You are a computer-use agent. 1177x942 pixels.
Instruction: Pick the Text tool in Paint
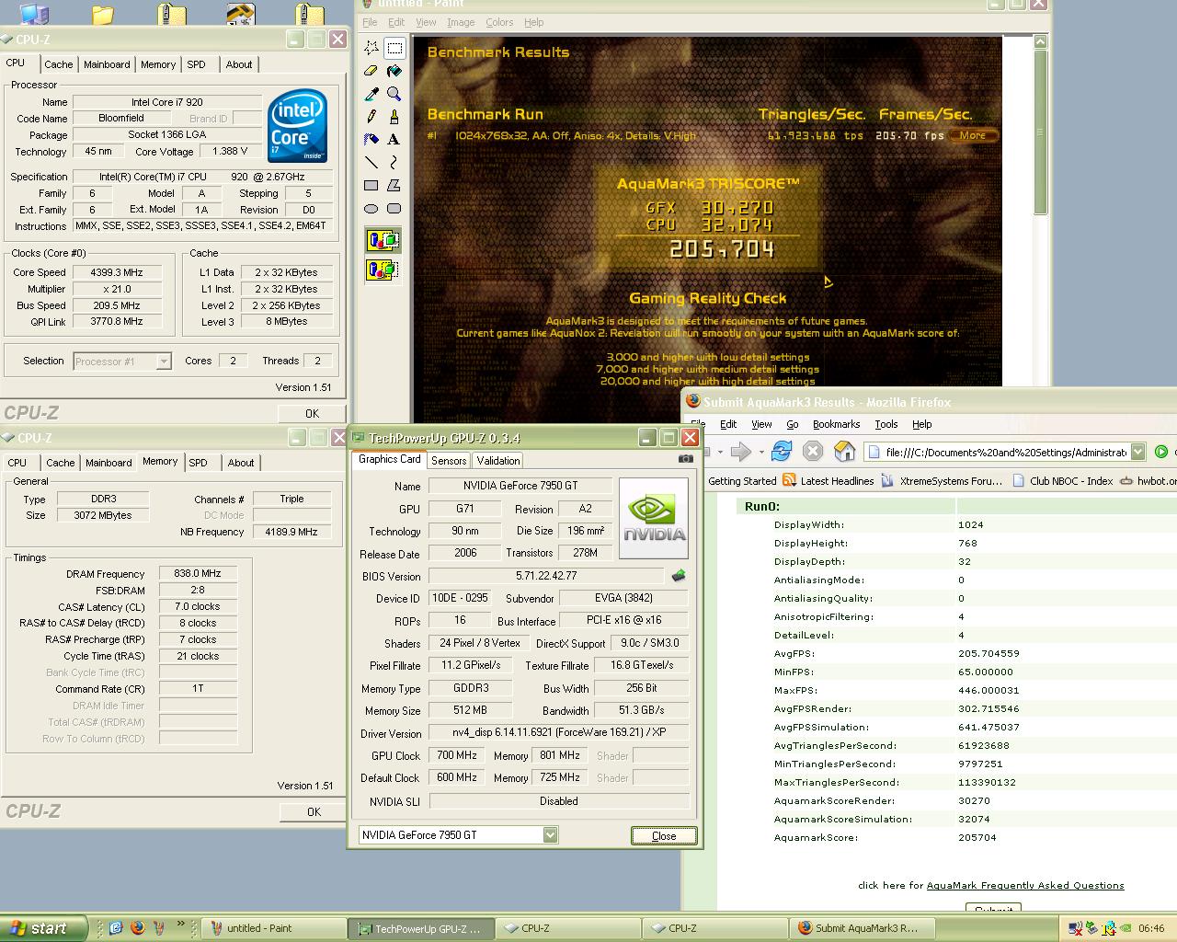click(x=394, y=140)
